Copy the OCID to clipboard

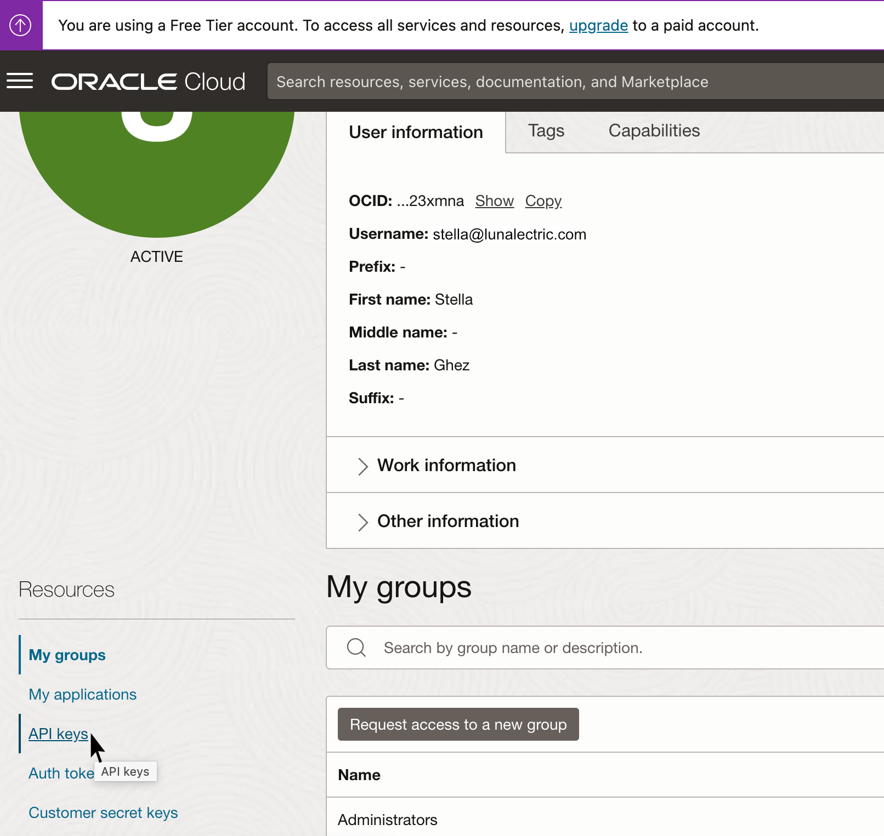543,201
